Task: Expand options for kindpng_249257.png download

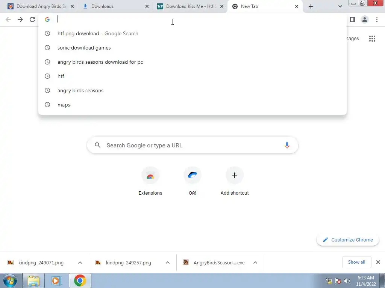Action: click(x=168, y=262)
